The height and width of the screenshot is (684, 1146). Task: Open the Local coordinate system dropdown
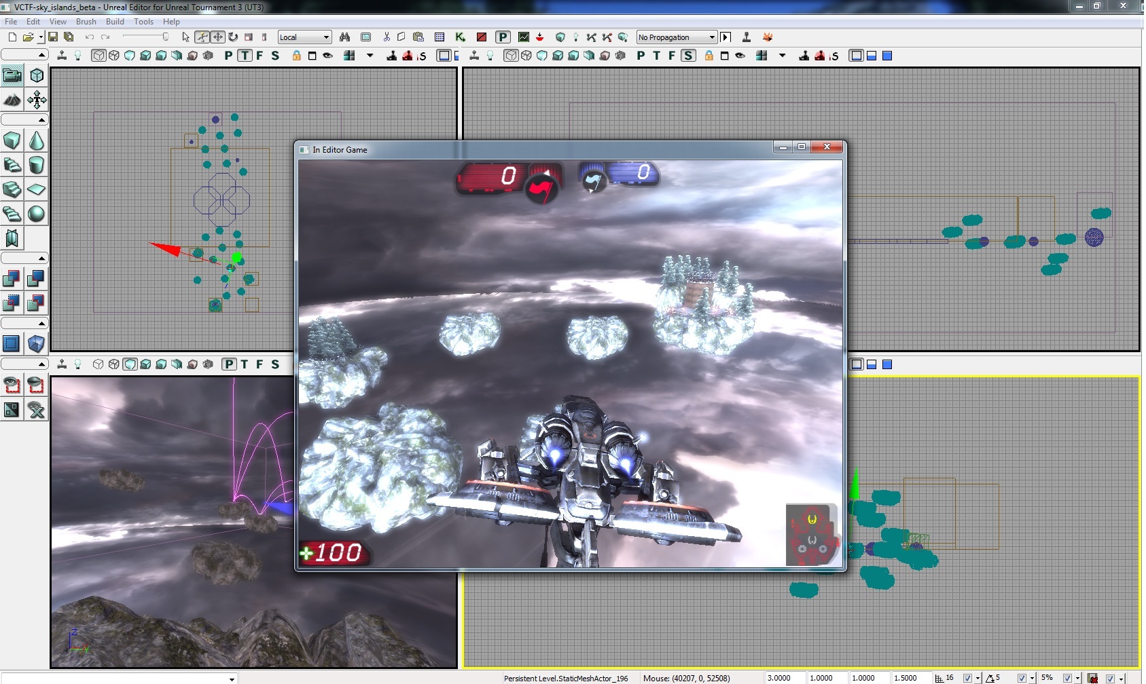click(x=304, y=37)
